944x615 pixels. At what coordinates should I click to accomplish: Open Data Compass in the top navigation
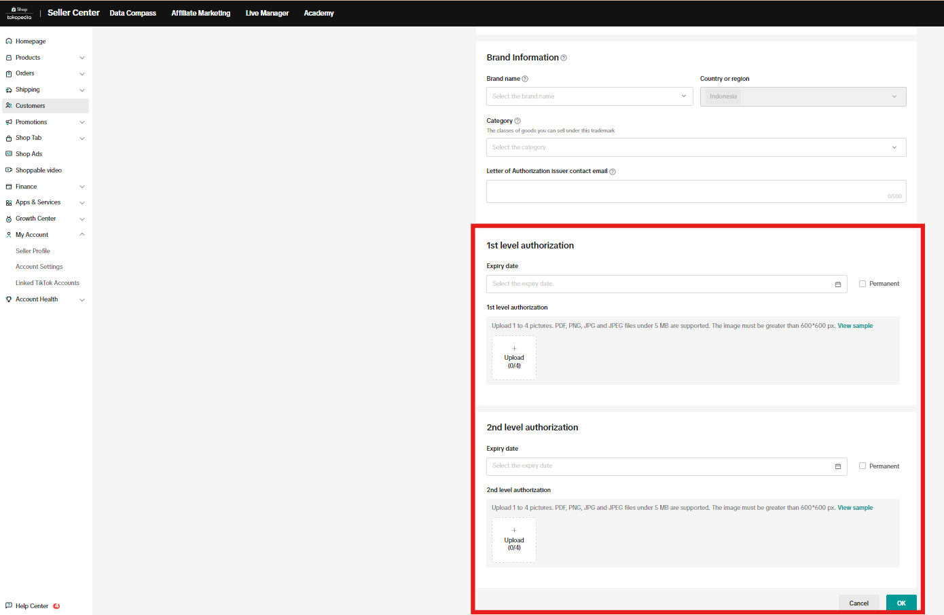[132, 13]
